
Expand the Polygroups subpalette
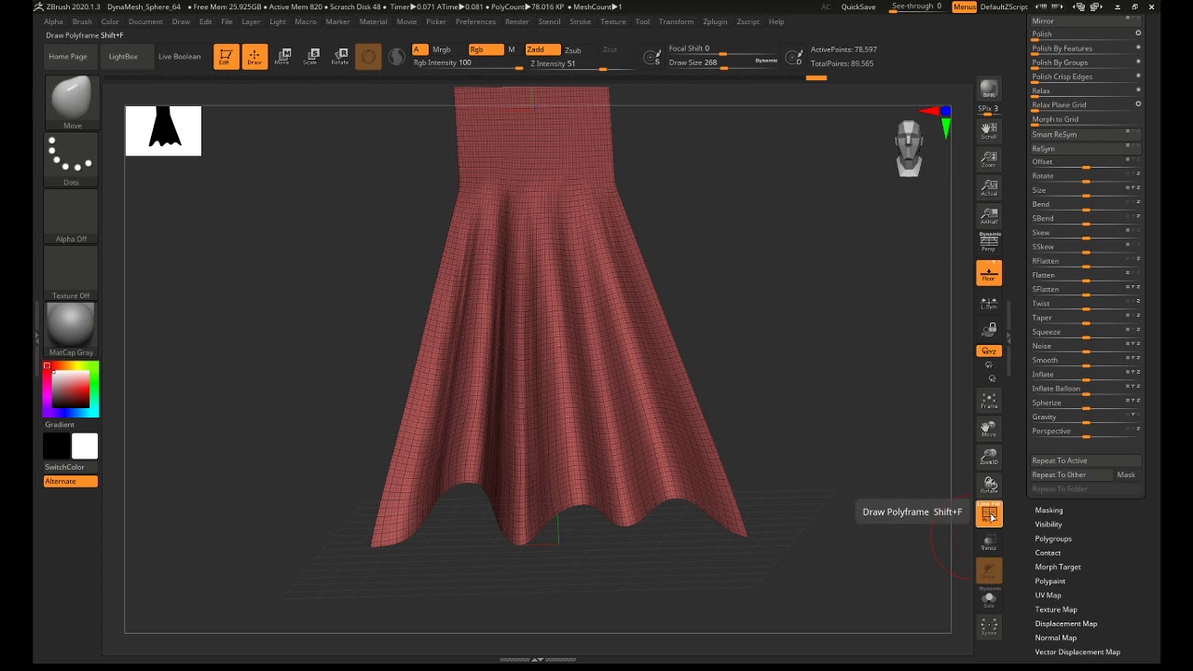[x=1053, y=539]
